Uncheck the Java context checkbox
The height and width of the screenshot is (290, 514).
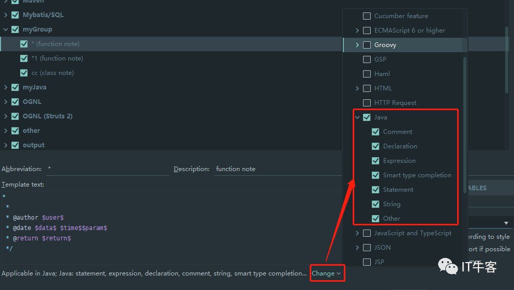367,117
